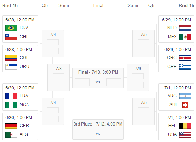This screenshot has height=142, width=196.
Task: Select the Algeria flag icon
Action: pos(11,134)
